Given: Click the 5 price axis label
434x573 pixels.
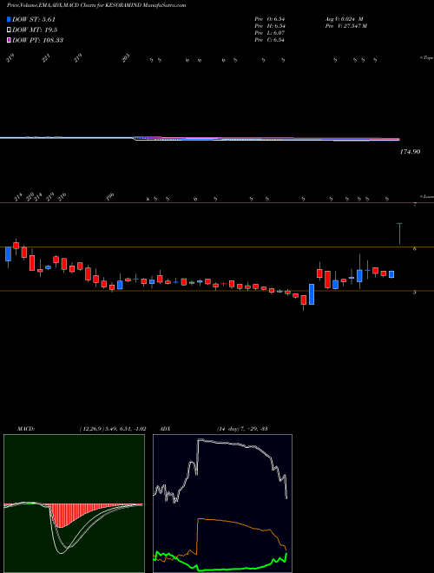Looking at the screenshot, I should [415, 293].
